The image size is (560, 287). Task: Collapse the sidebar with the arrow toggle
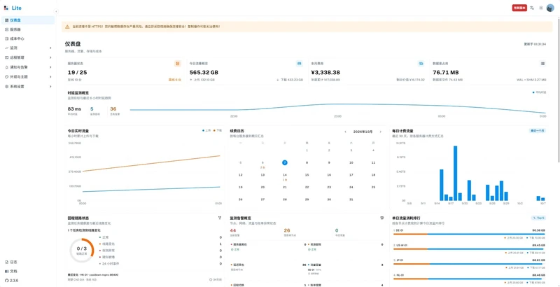[x=56, y=11]
